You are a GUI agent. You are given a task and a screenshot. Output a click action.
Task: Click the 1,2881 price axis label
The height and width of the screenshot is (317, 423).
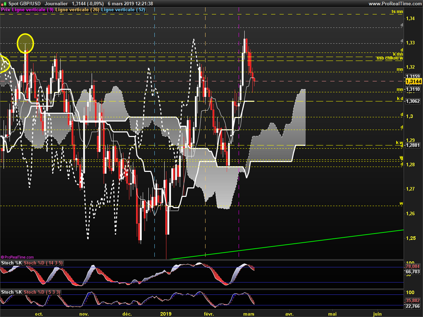pyautogui.click(x=412, y=145)
